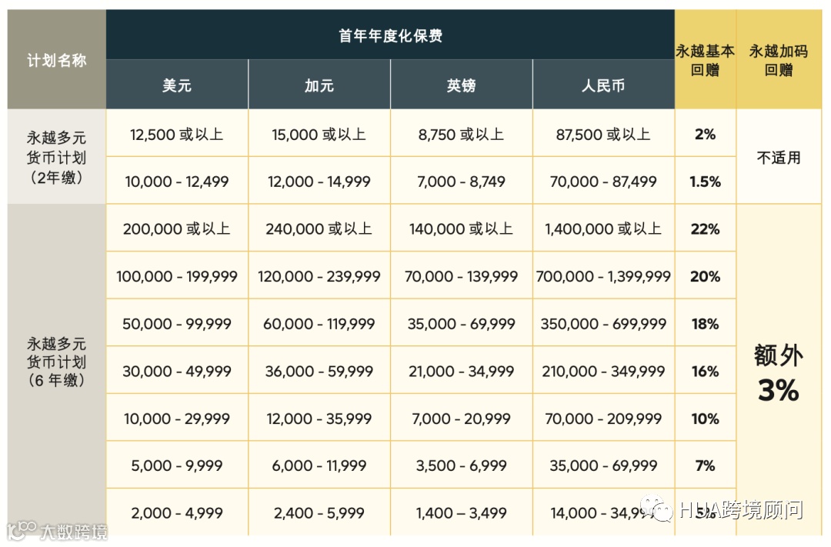The height and width of the screenshot is (547, 831).
Task: Click the cell 10,000 - 29,999
Action: [x=177, y=418]
